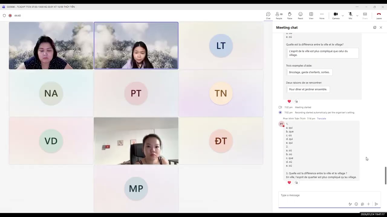Screen dimensions: 387x217
Task: Open message formatting pen icon
Action: (350, 204)
